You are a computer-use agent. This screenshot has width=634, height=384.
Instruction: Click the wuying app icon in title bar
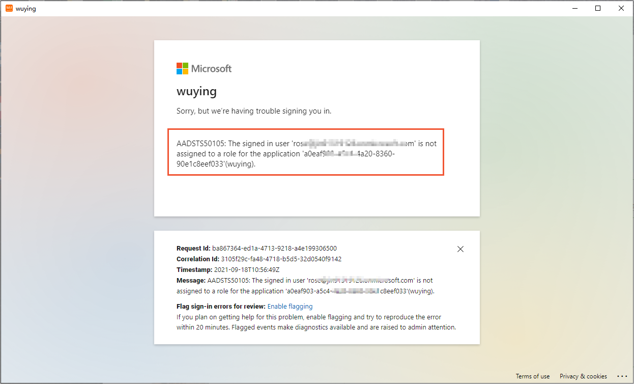9,8
